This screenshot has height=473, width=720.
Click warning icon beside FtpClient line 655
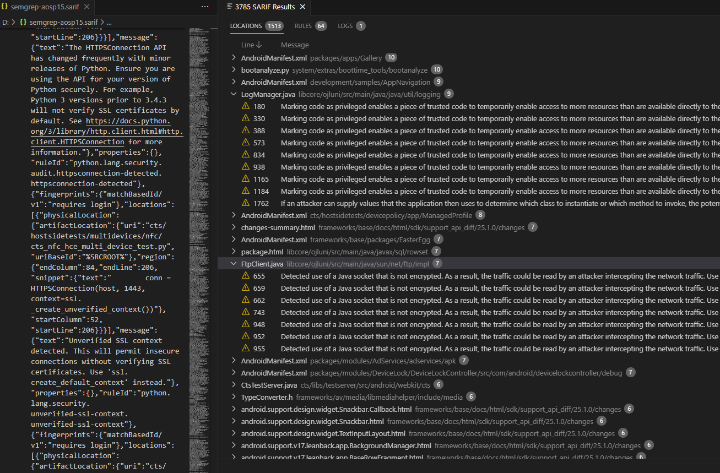coord(246,276)
